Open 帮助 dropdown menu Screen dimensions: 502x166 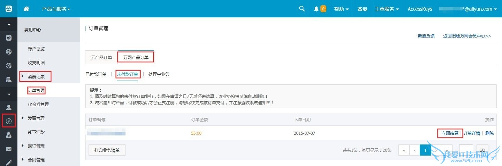341,9
